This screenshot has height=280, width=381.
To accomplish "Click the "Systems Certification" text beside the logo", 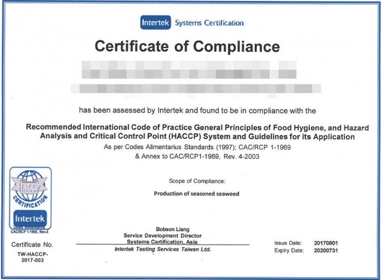I will [x=209, y=23].
